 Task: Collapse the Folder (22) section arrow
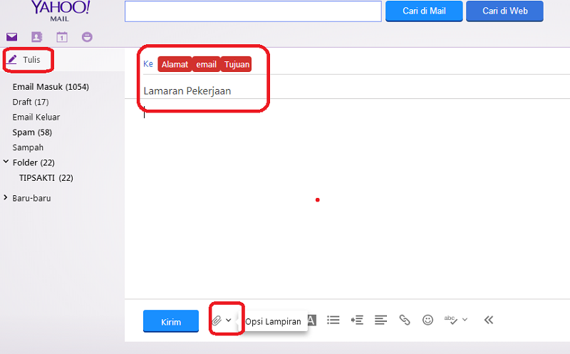coord(6,162)
